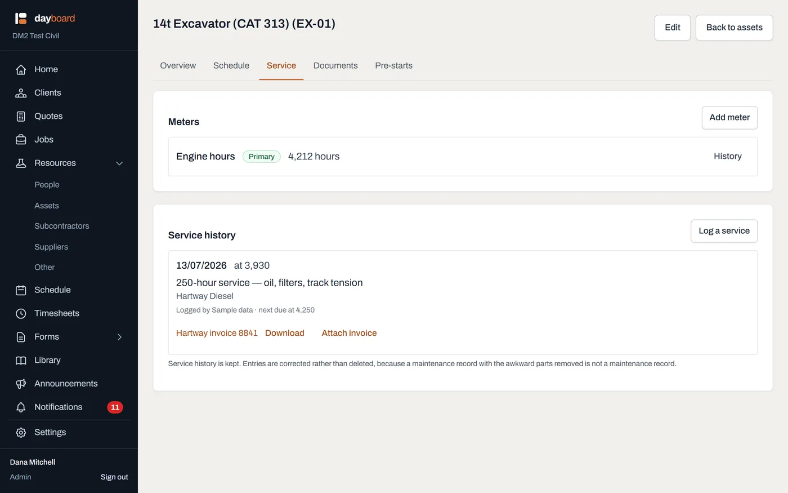Open Subcontractors under Resources
This screenshot has width=788, height=493.
62,226
